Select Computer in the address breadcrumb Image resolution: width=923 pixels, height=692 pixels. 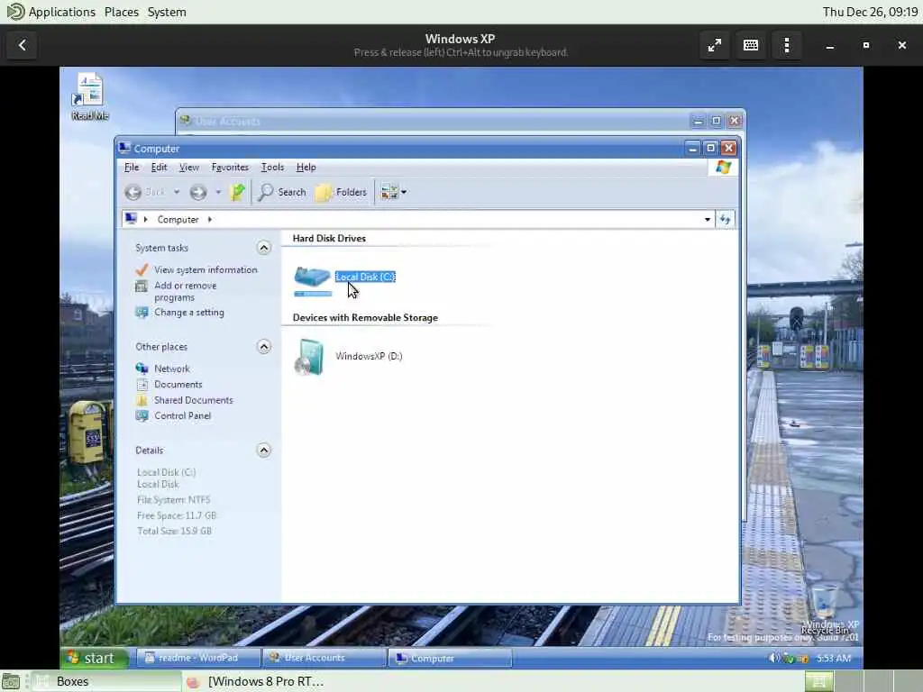(x=178, y=220)
